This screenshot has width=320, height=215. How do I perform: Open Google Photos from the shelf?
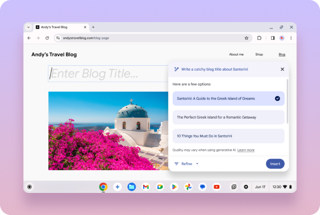[x=188, y=187]
